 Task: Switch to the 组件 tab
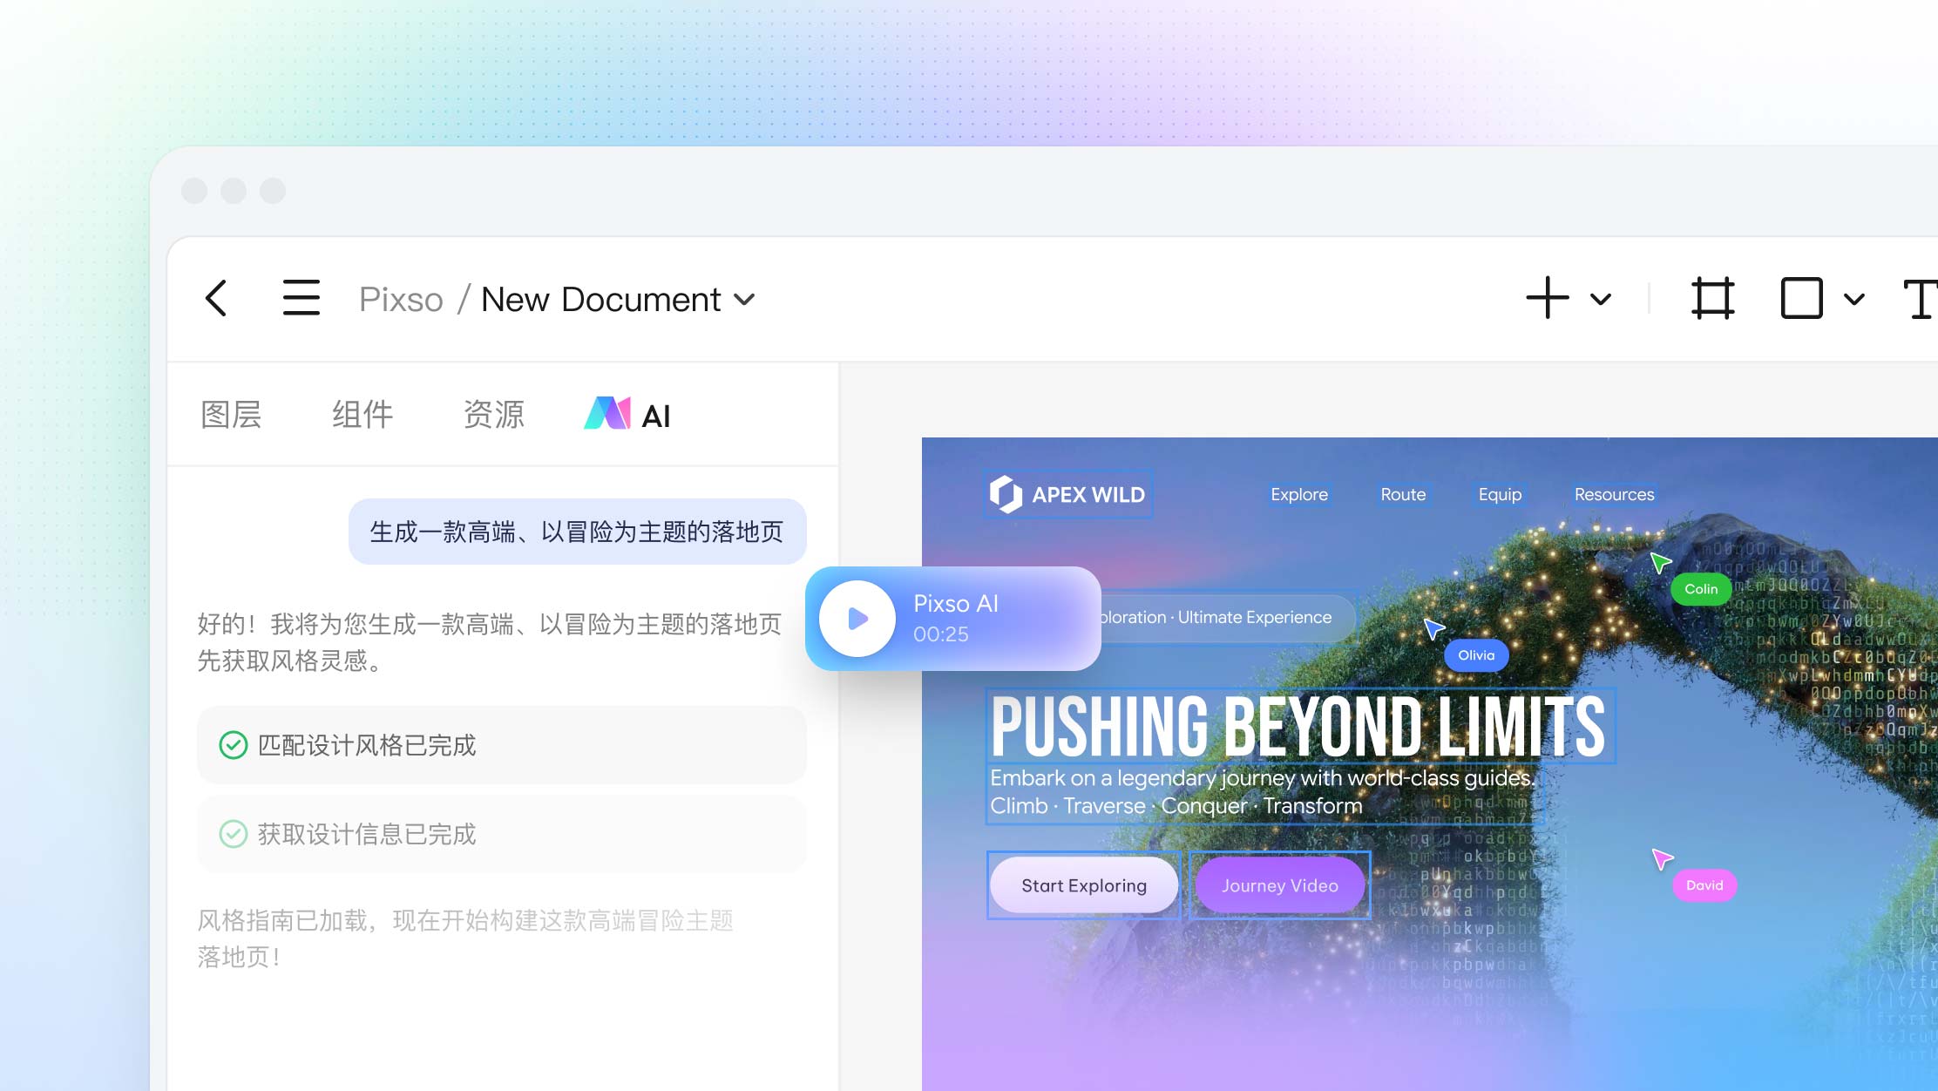click(363, 414)
